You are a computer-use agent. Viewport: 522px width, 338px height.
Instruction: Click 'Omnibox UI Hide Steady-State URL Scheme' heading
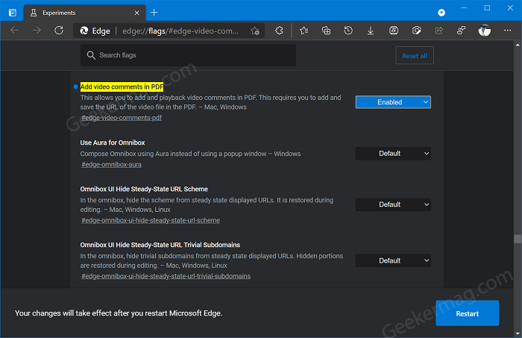tap(144, 190)
